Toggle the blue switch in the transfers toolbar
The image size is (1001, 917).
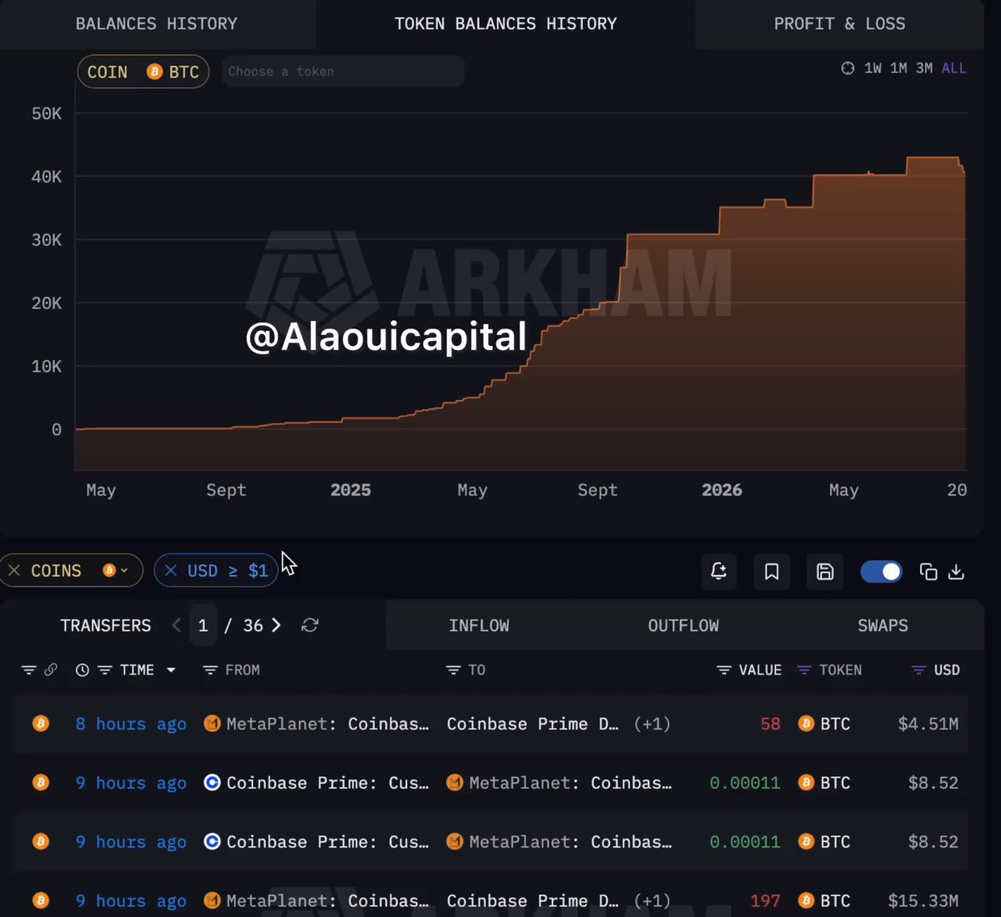click(881, 572)
